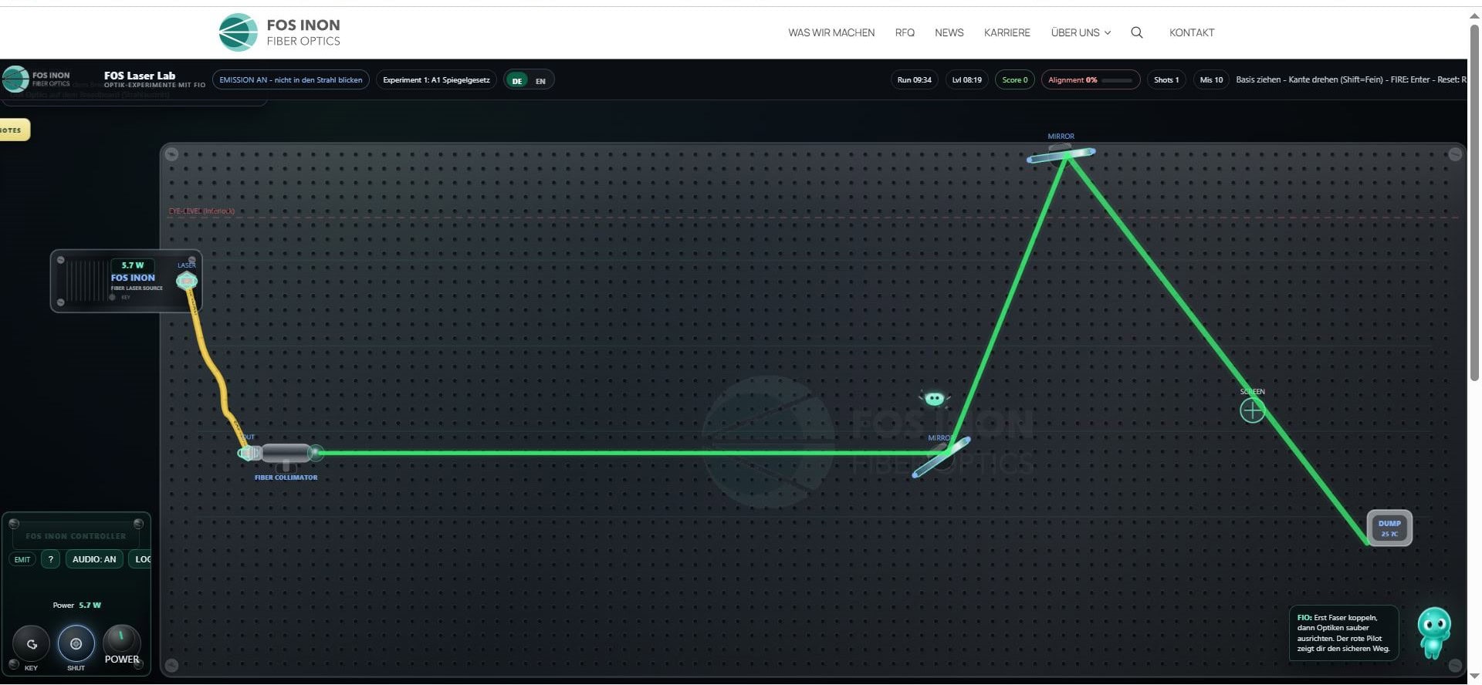1482x685 pixels.
Task: Open Experiment 1: A1 Spiegelgesetz selector
Action: pyautogui.click(x=436, y=80)
